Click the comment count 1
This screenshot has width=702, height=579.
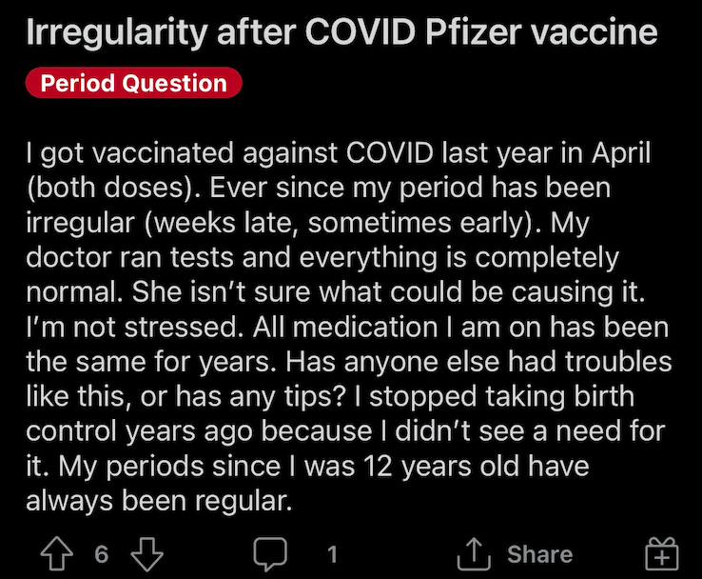(x=332, y=554)
